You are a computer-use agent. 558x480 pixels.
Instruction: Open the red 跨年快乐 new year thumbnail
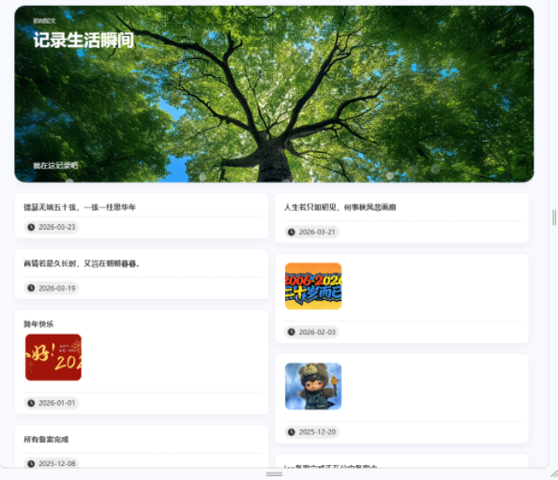pos(53,357)
